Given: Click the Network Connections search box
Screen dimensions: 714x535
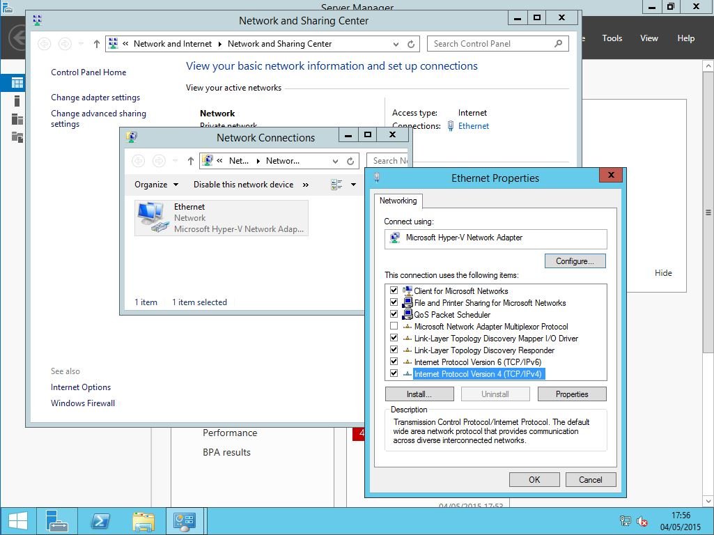Looking at the screenshot, I should (387, 161).
